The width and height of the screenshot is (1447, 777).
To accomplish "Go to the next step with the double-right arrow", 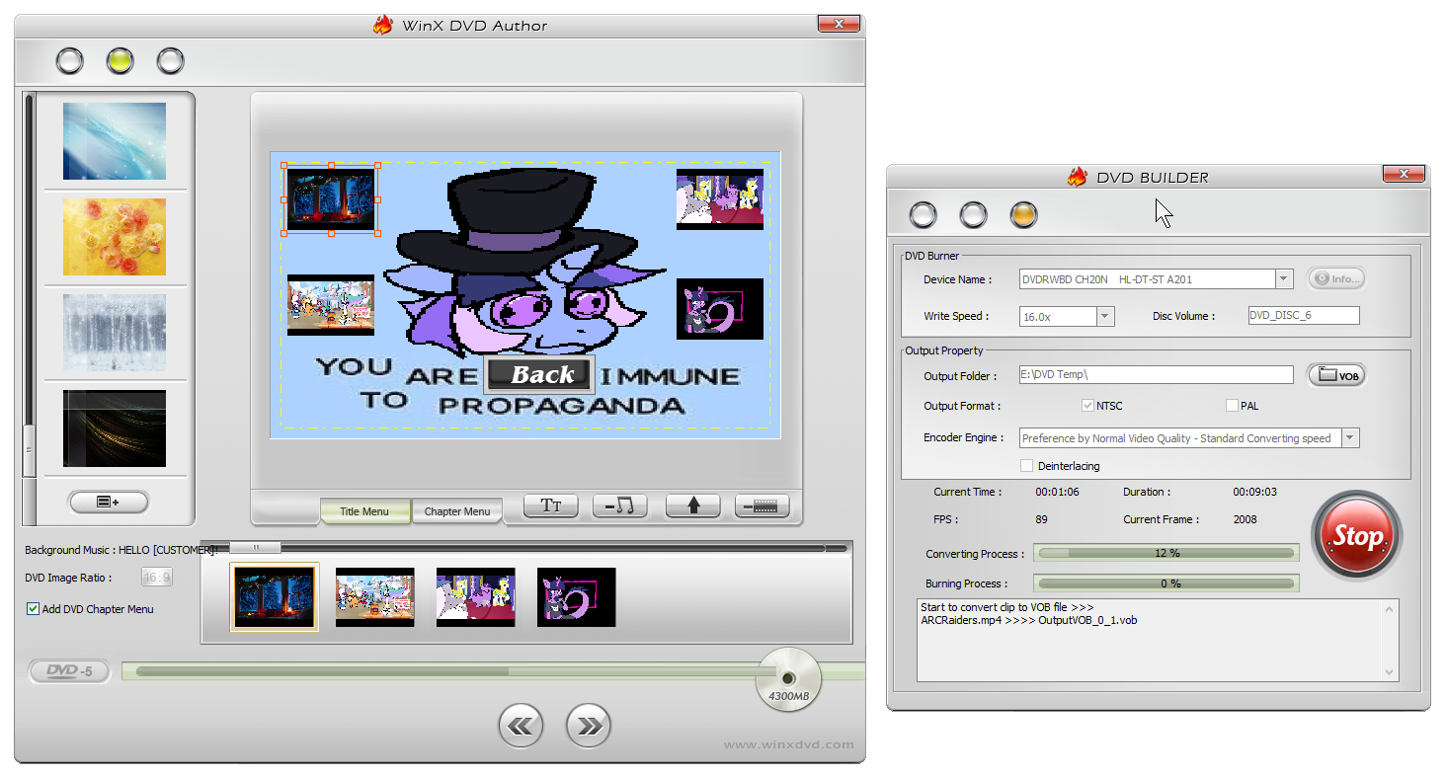I will coord(589,727).
